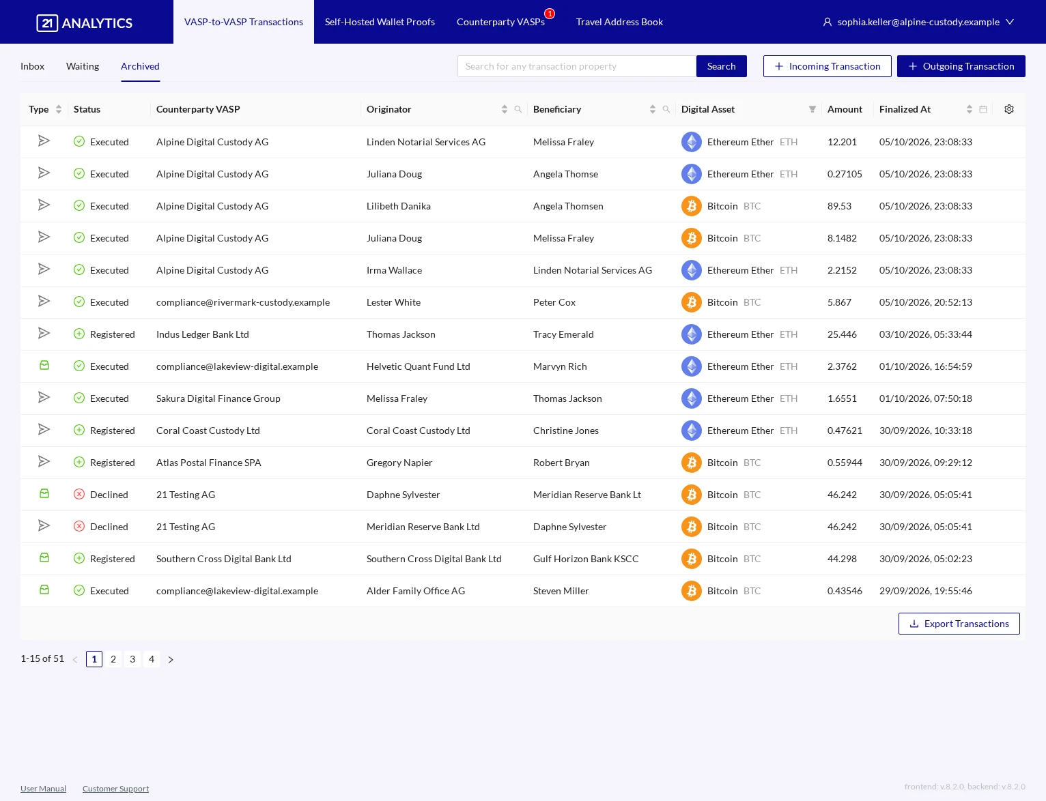Open the User Manual link

(43, 789)
